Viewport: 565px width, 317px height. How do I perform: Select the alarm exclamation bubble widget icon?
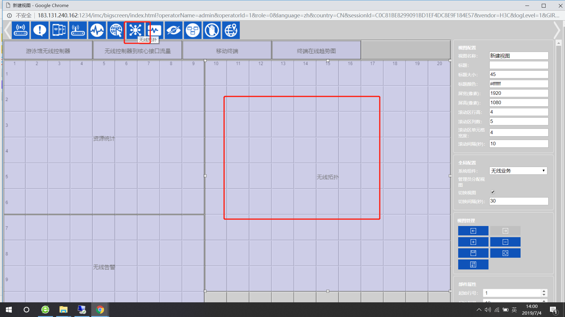(39, 30)
